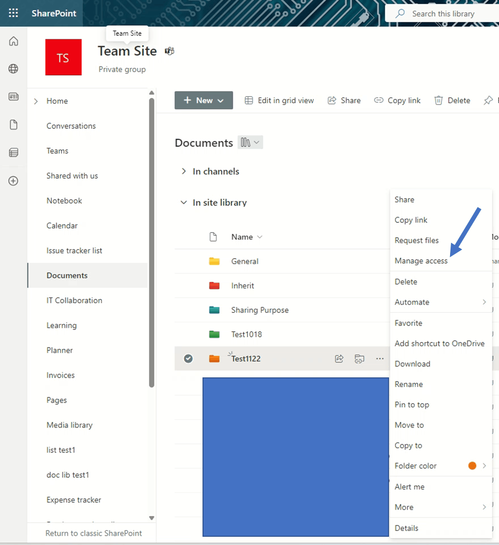The image size is (499, 545).
Task: Click the orange Folder color swatch
Action: click(472, 466)
